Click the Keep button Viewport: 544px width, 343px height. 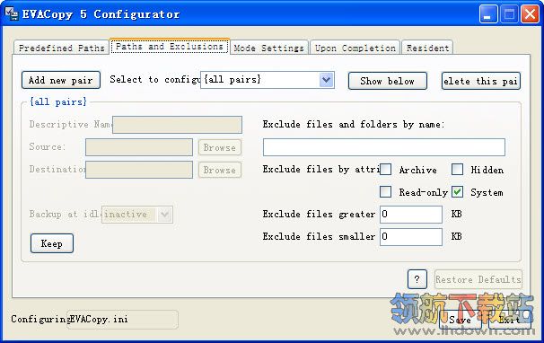[x=52, y=243]
